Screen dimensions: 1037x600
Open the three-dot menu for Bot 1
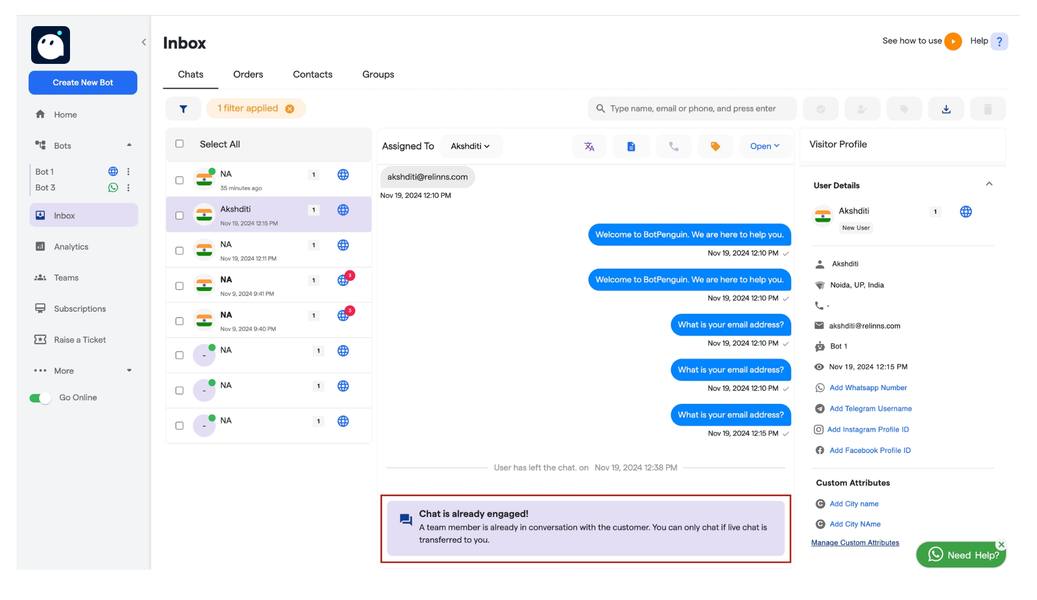click(128, 172)
